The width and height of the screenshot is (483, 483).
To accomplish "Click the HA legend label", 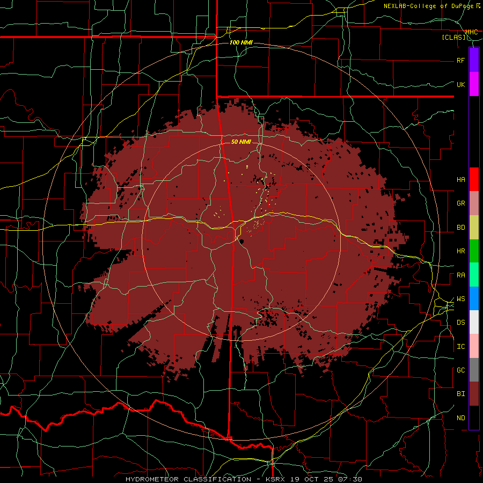I will click(x=461, y=180).
